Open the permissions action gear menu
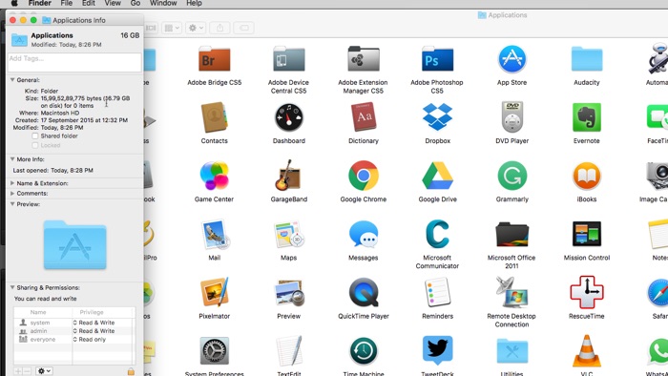The height and width of the screenshot is (376, 668). (44, 371)
